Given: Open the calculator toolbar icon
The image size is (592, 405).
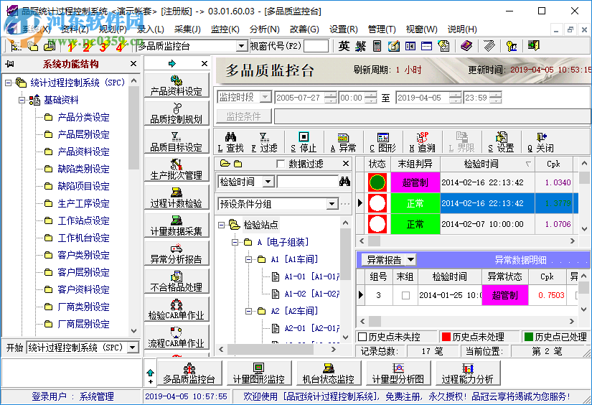Looking at the screenshot, I should coord(377,46).
